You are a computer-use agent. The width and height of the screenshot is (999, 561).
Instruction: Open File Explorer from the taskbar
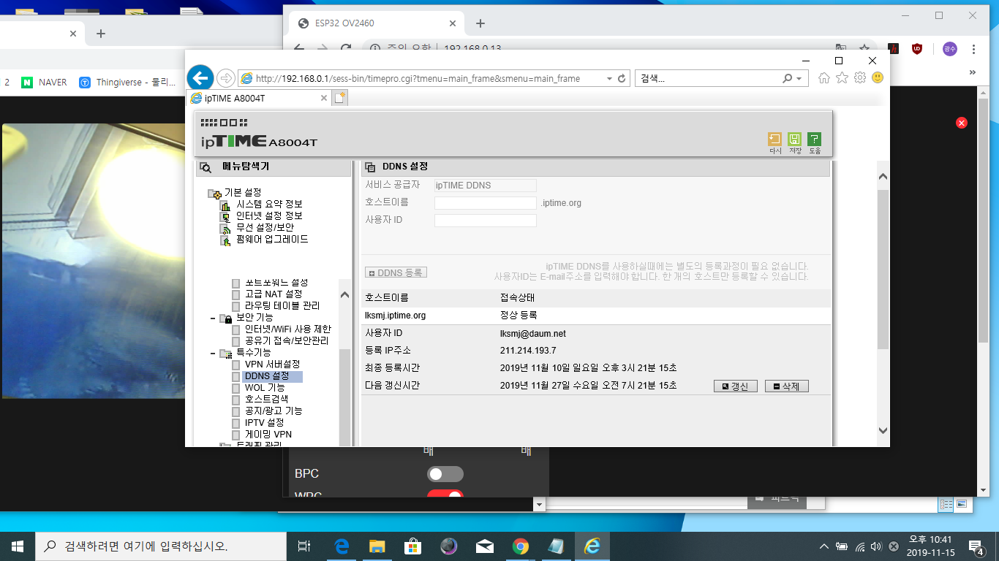377,546
